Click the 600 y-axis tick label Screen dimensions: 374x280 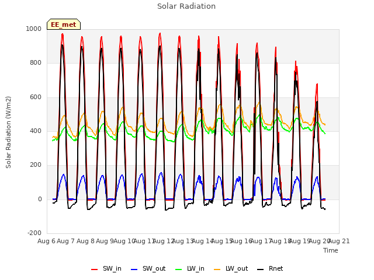click(x=36, y=97)
